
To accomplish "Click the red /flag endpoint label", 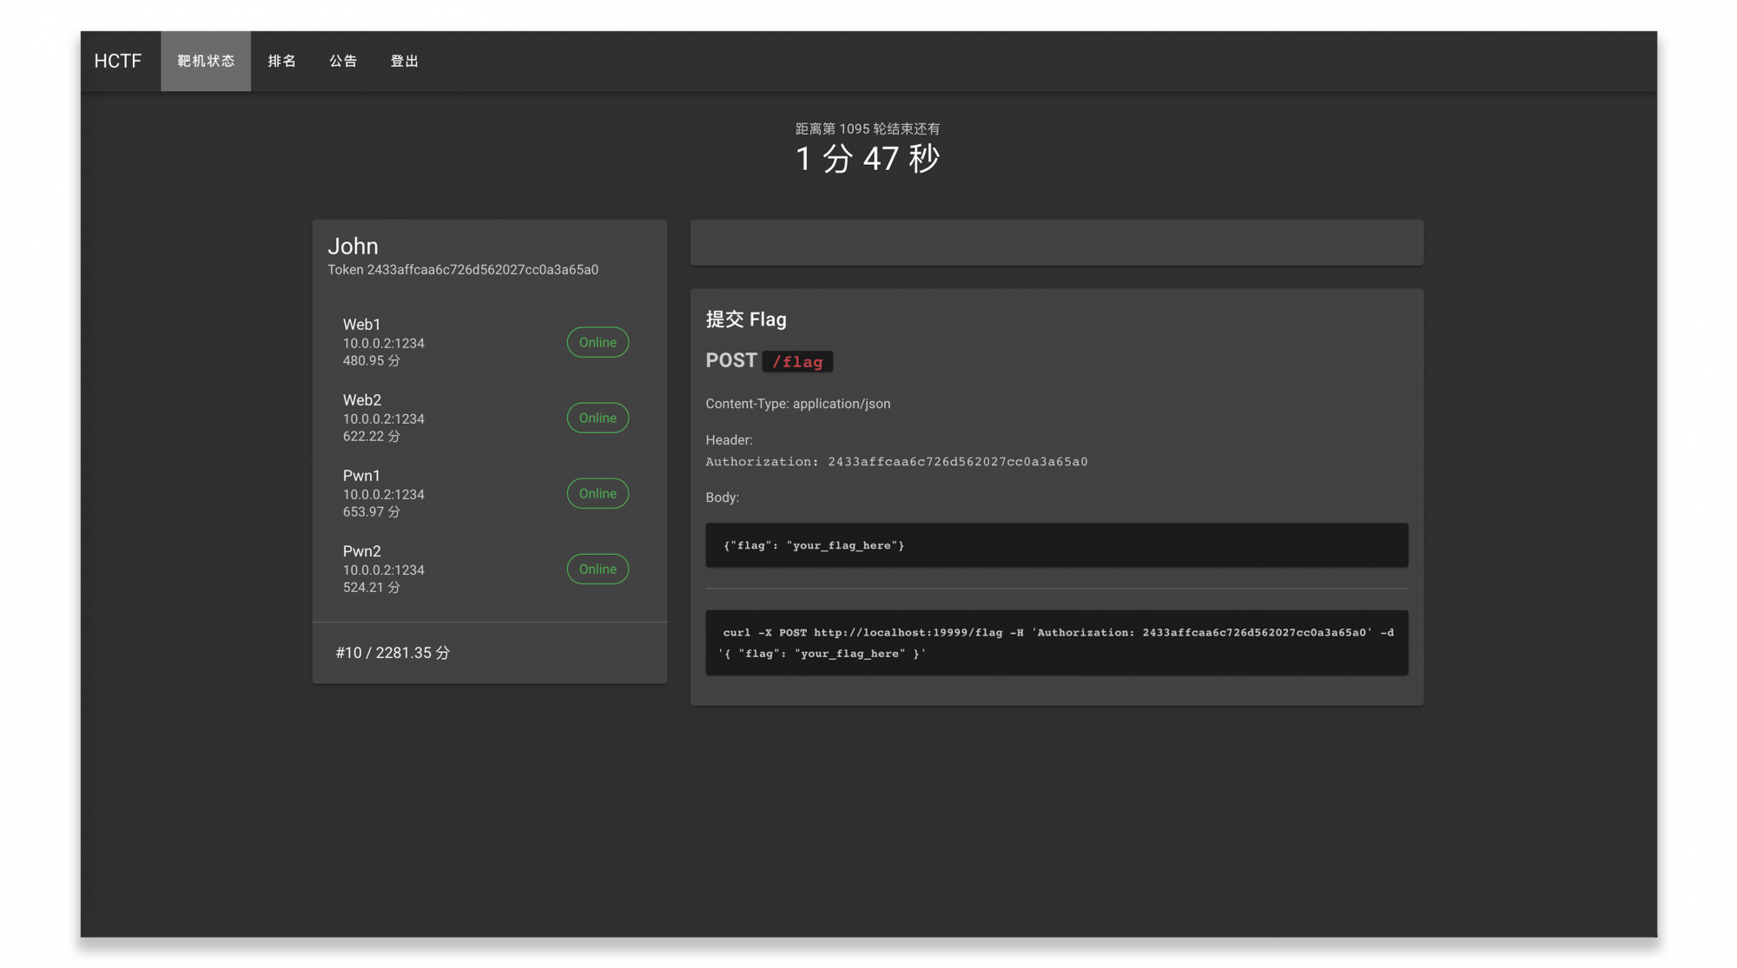I will 797,362.
